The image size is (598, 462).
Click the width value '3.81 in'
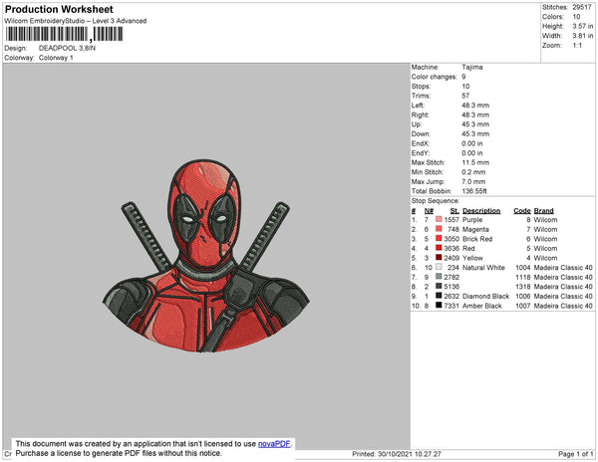pos(582,36)
